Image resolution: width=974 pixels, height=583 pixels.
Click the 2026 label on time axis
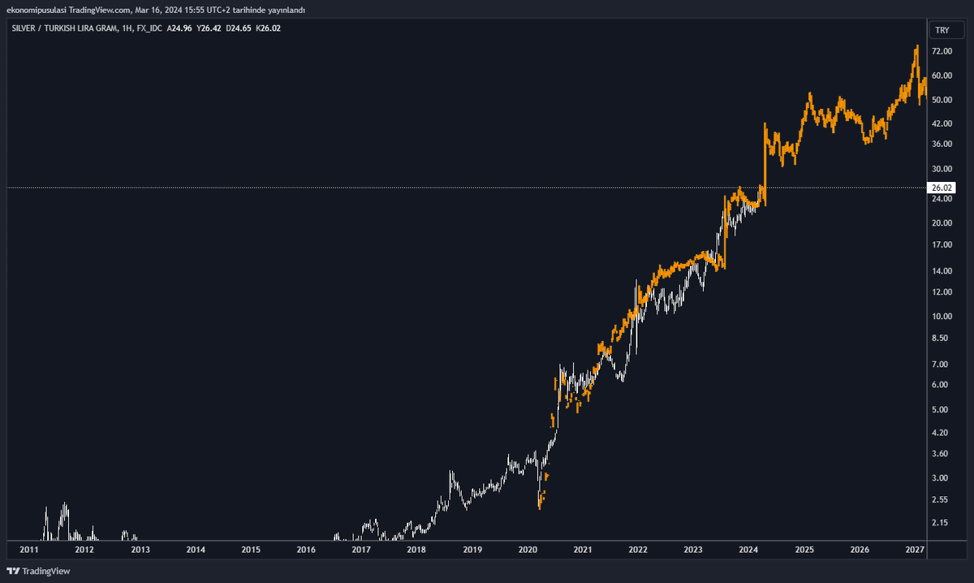(x=860, y=550)
